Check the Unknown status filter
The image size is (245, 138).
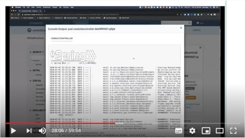point(34,104)
